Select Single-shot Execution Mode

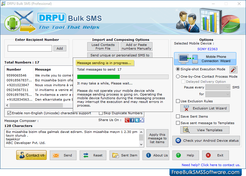pyautogui.click(x=201, y=69)
